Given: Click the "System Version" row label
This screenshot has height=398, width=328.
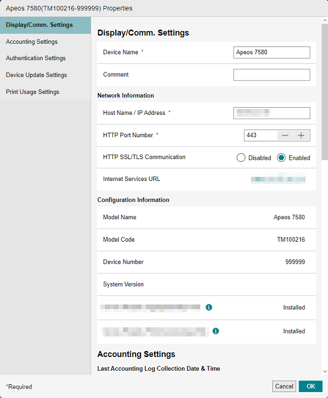Looking at the screenshot, I should point(124,284).
